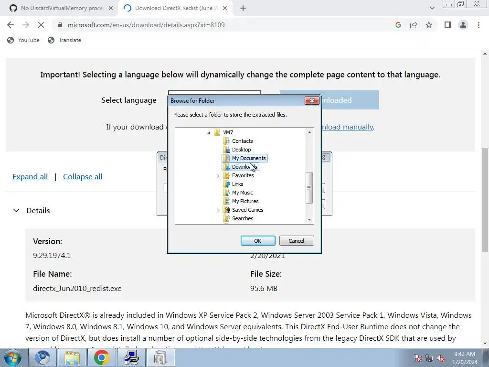
Task: Select the Links folder
Action: [x=237, y=184]
